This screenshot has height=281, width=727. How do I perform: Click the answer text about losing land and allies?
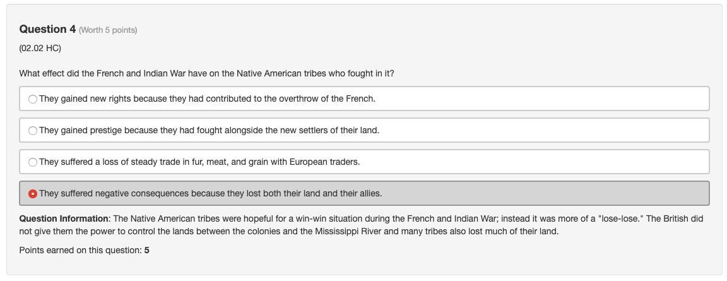(210, 193)
